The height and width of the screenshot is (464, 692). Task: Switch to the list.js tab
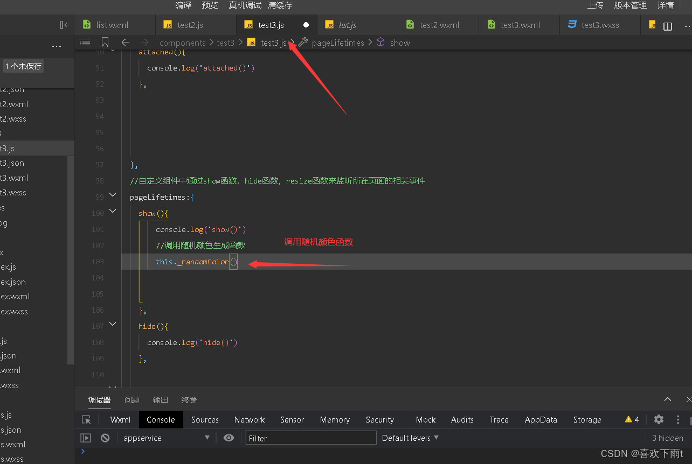357,25
